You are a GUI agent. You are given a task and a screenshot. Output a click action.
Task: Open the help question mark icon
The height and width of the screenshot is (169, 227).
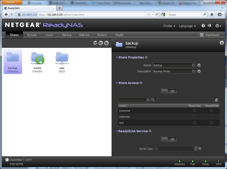(203, 26)
